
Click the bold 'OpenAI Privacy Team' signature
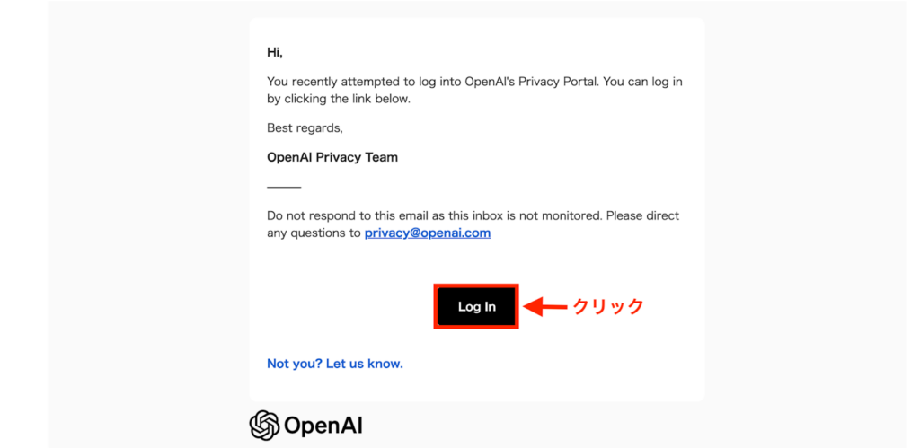(332, 157)
